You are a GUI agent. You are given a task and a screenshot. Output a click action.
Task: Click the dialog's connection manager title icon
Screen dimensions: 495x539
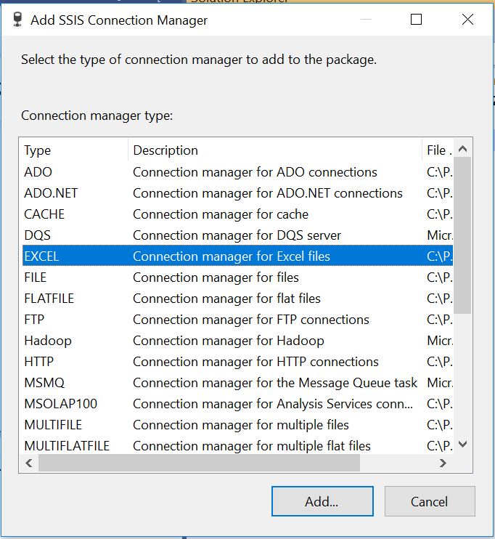17,20
